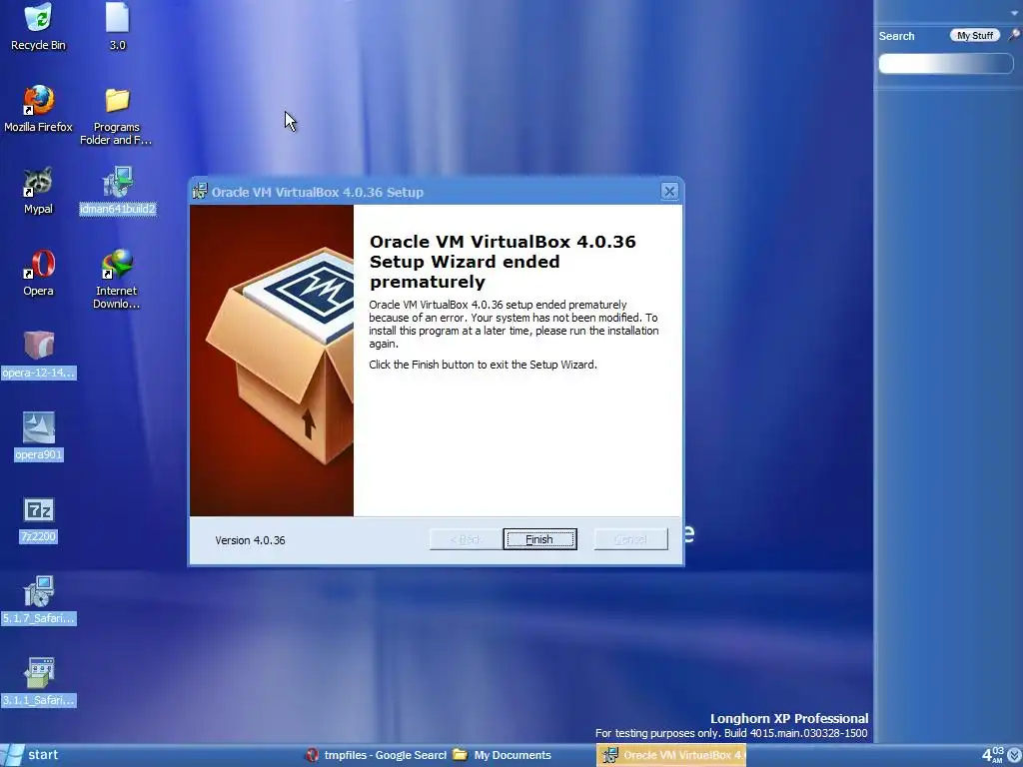Viewport: 1023px width, 767px height.
Task: Select the 7z2200 installer icon
Action: coord(38,519)
